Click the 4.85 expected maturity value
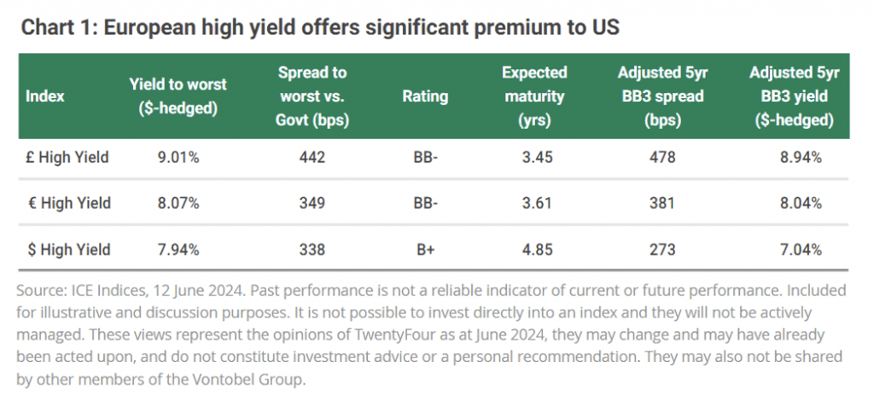This screenshot has width=874, height=396. (x=534, y=249)
